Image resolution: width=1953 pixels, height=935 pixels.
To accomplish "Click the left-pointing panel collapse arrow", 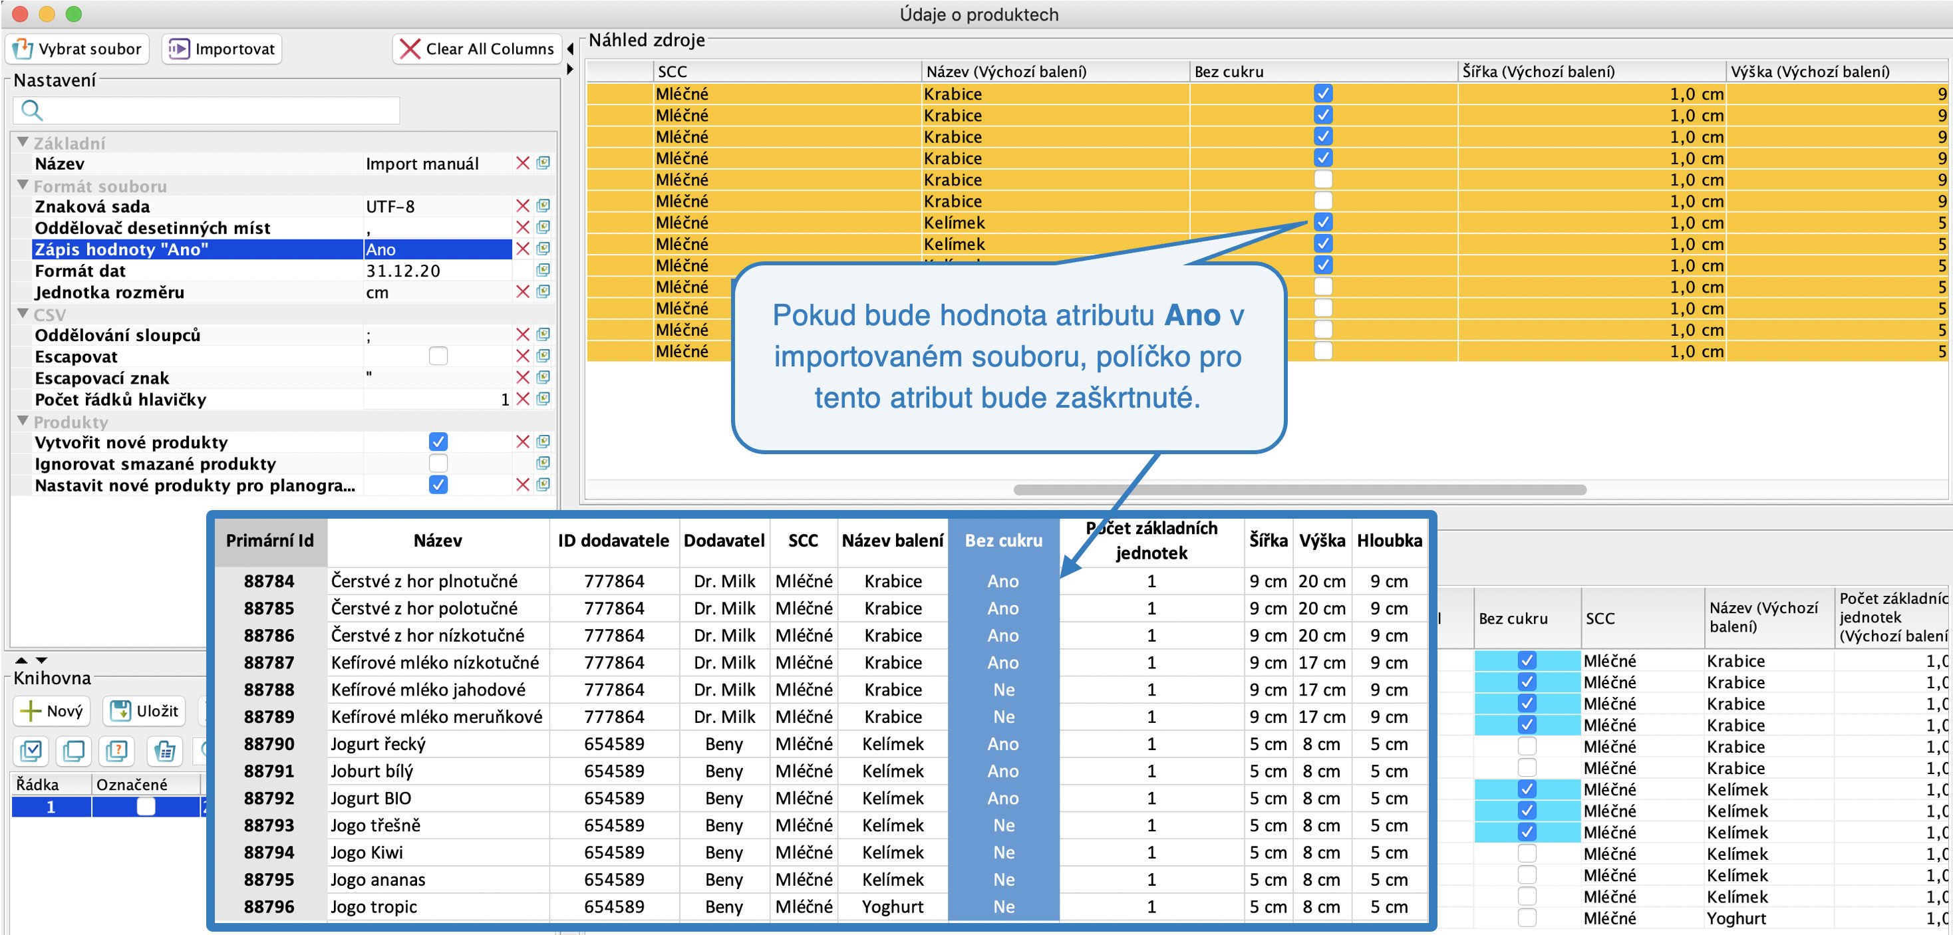I will tap(570, 49).
